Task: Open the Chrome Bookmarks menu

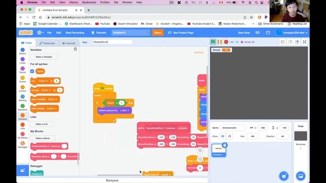Action: coord(89,2)
